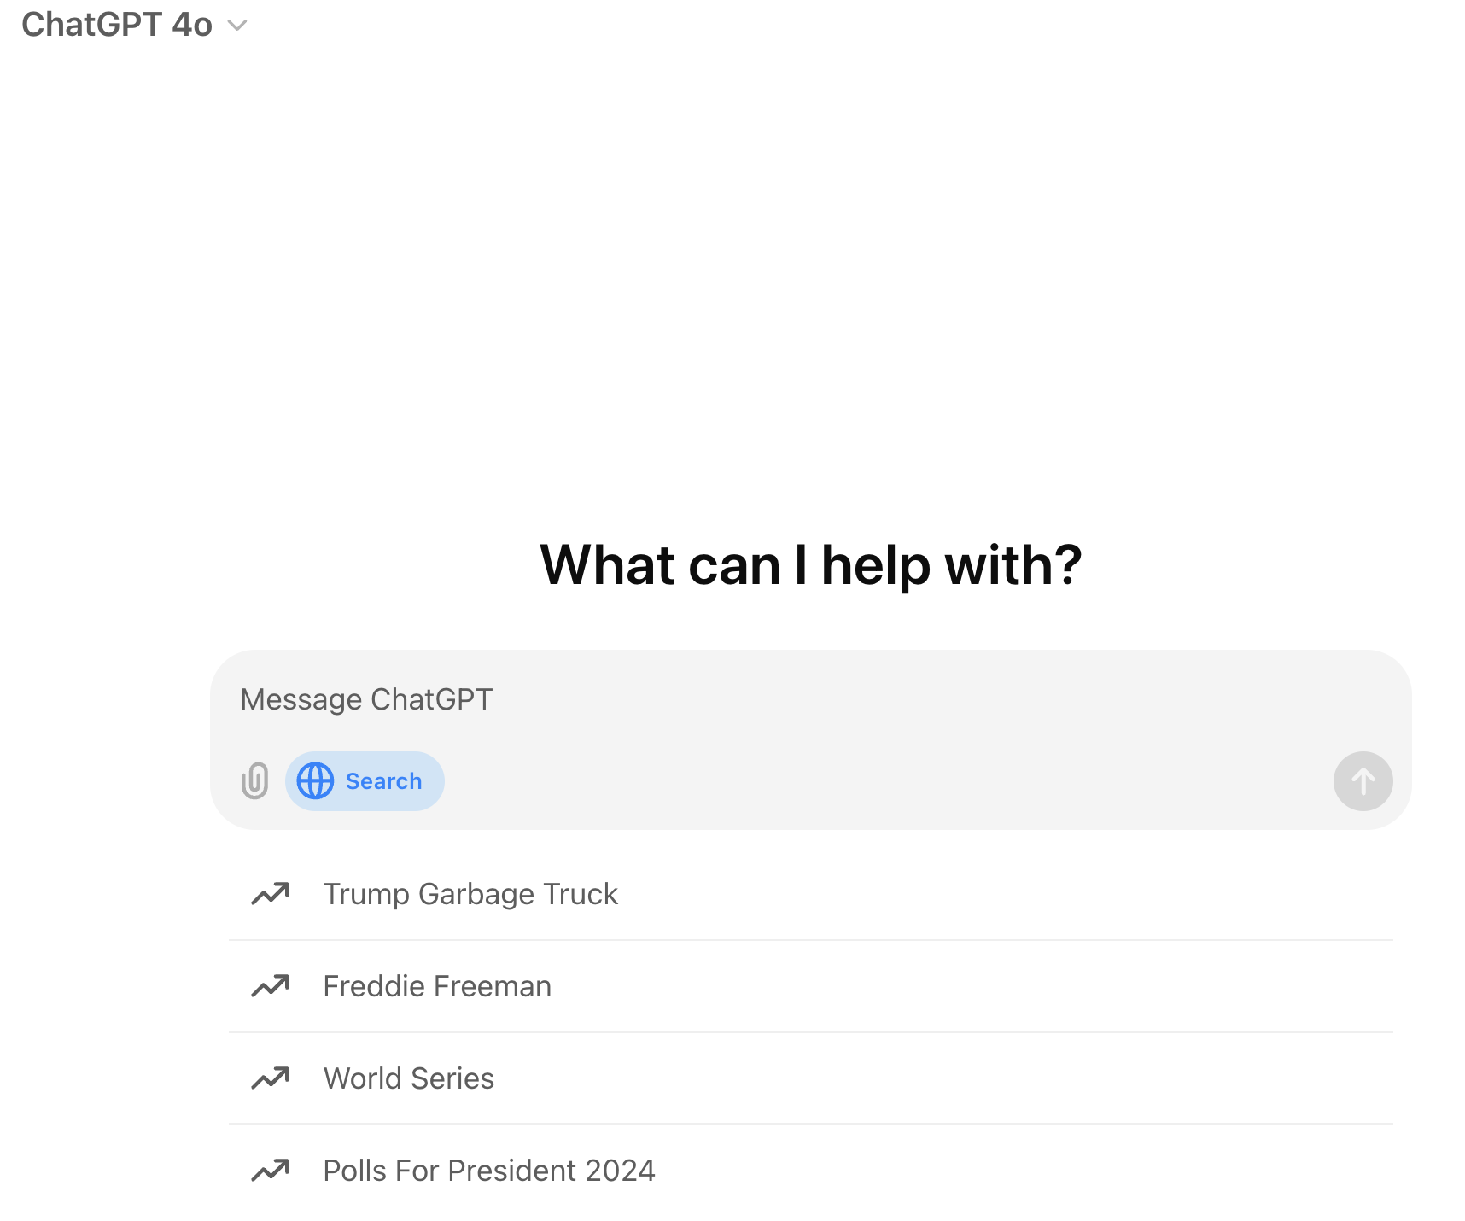Select the Freddie Freeman trending suggestion

coord(810,986)
